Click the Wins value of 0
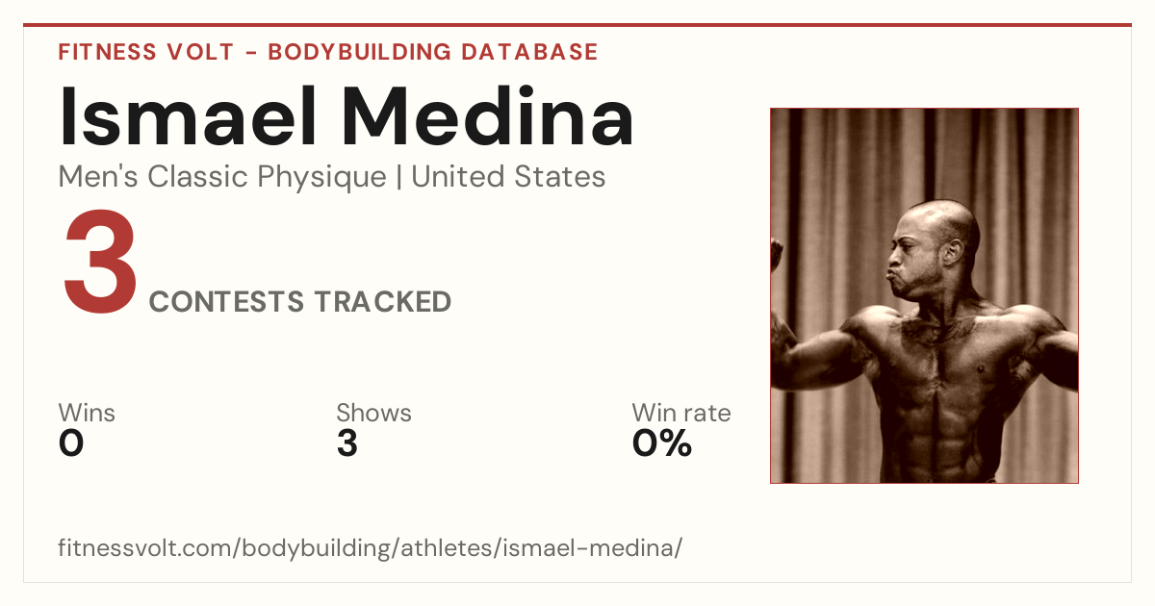This screenshot has height=606, width=1155. pyautogui.click(x=71, y=443)
